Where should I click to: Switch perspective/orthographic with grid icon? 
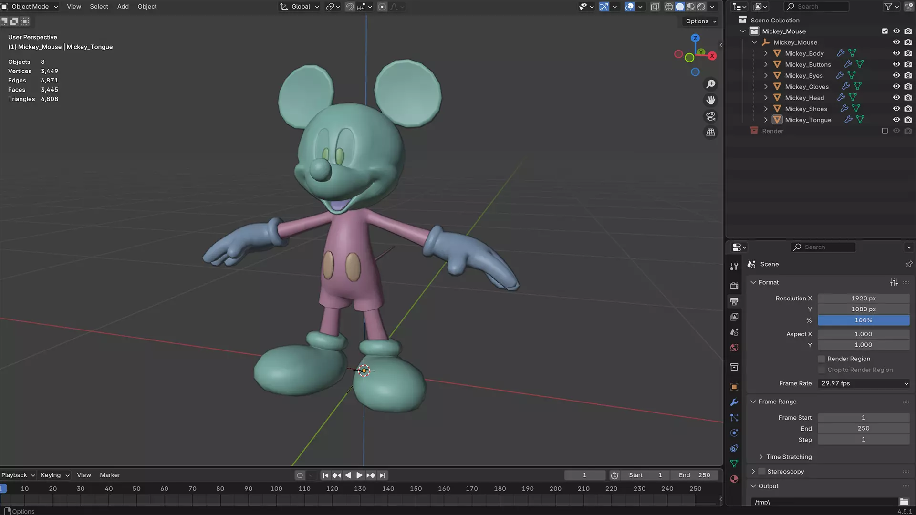tap(711, 132)
